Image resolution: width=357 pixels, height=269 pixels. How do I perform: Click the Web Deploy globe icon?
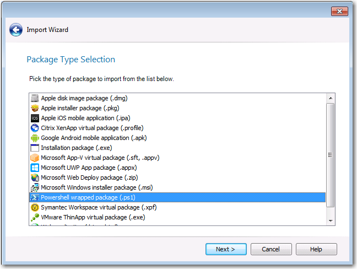click(x=35, y=177)
